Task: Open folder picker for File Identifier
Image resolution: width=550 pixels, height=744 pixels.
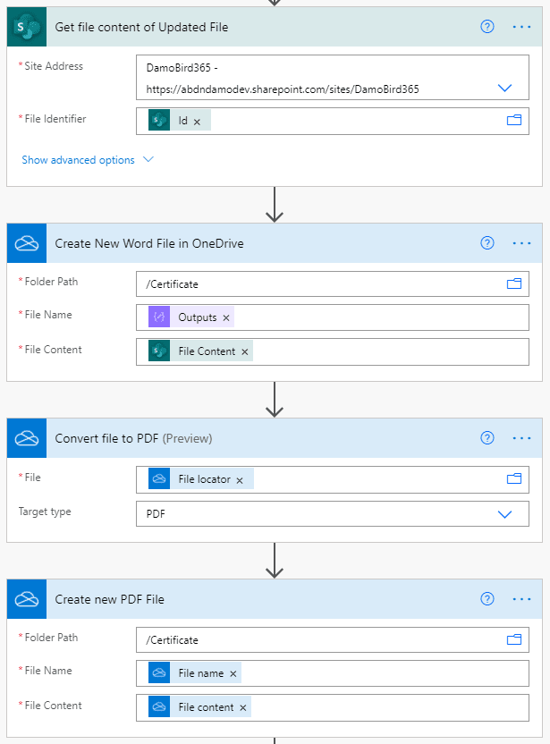Action: click(x=514, y=120)
